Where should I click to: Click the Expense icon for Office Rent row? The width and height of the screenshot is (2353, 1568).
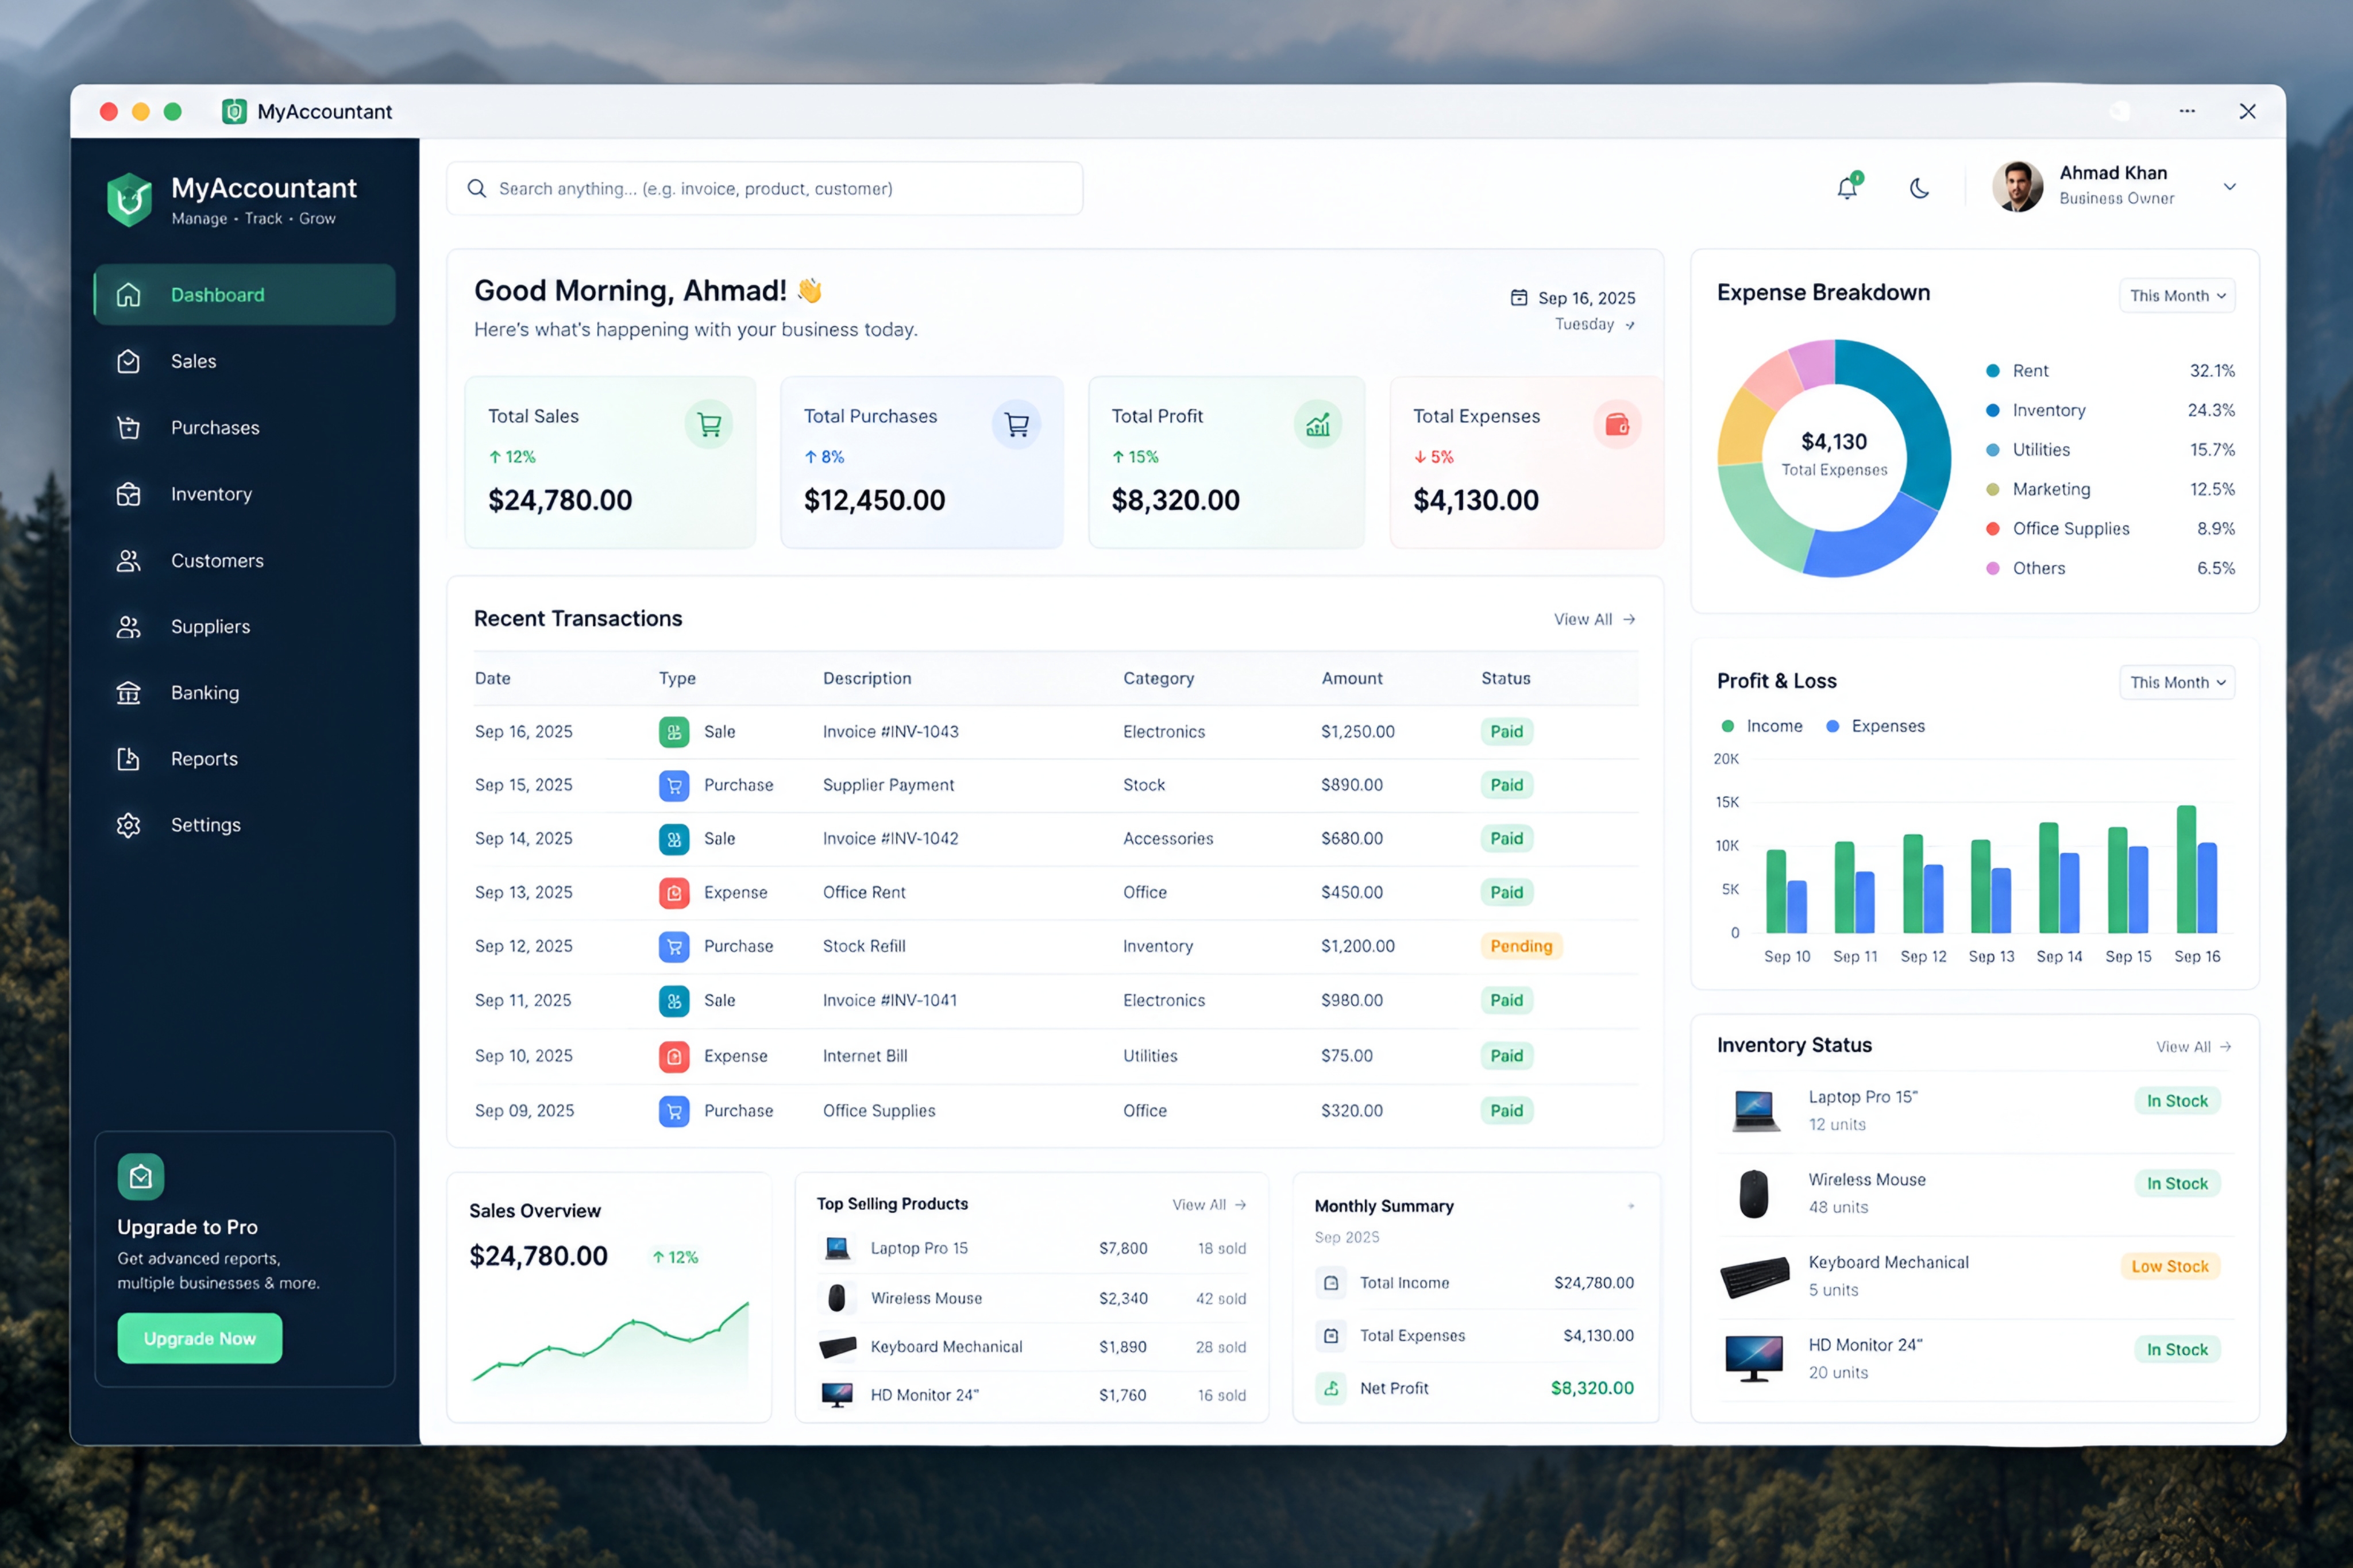[674, 892]
